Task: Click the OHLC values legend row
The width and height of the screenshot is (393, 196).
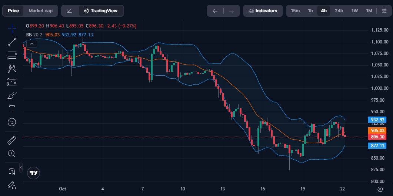Action: pyautogui.click(x=81, y=26)
